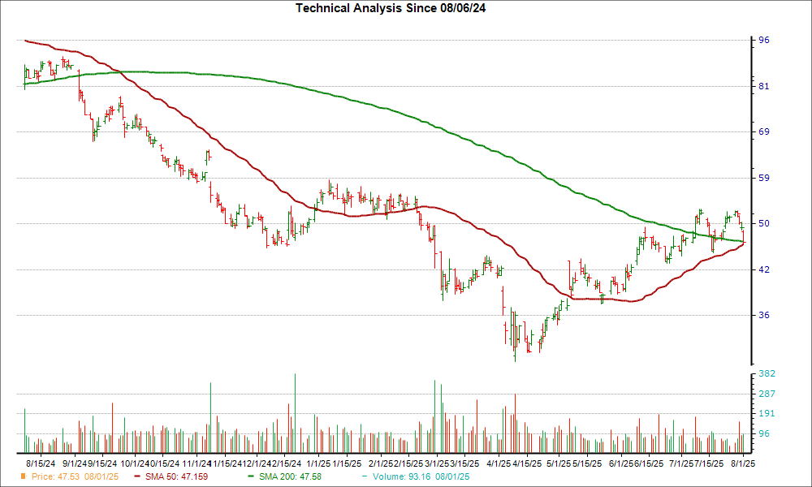Click the green SMA 200 legend marker
The image size is (812, 487).
tap(251, 476)
